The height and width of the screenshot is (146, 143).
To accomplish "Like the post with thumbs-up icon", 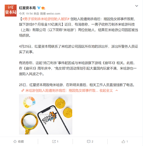I will pyautogui.click(x=123, y=142).
